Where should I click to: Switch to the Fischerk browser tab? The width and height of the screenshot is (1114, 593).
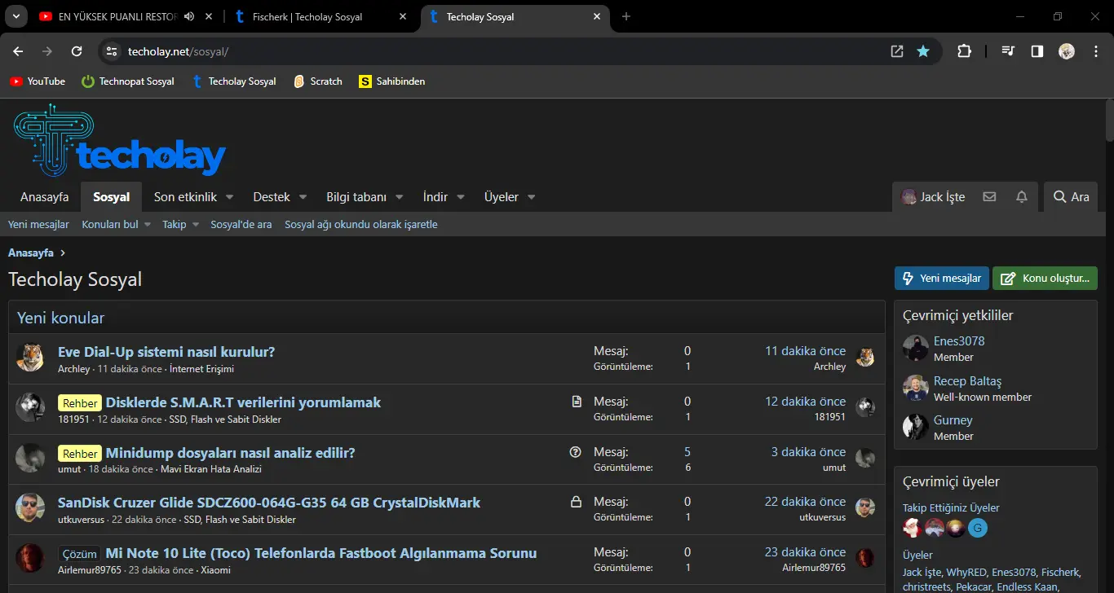pos(321,16)
